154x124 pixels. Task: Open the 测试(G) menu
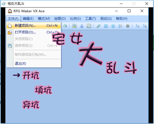[106, 19]
